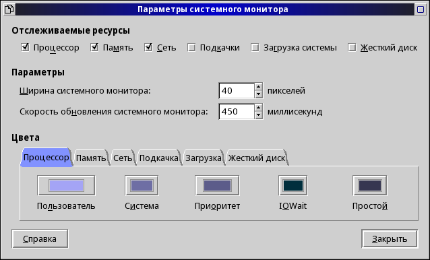
Task: Decrease monitor width with down arrow
Action: pos(259,94)
